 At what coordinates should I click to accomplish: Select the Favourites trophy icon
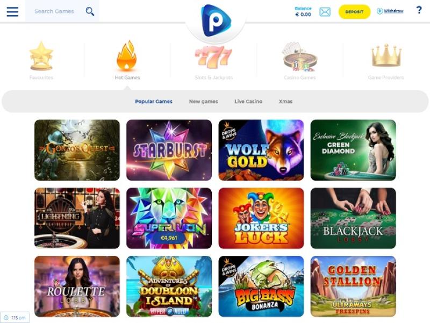point(41,56)
